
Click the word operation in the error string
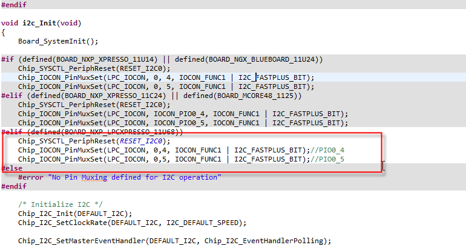click(x=198, y=177)
